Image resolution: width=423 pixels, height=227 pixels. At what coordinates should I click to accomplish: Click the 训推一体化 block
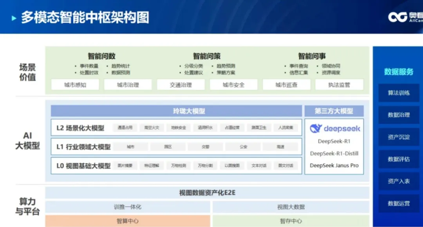coord(128,207)
